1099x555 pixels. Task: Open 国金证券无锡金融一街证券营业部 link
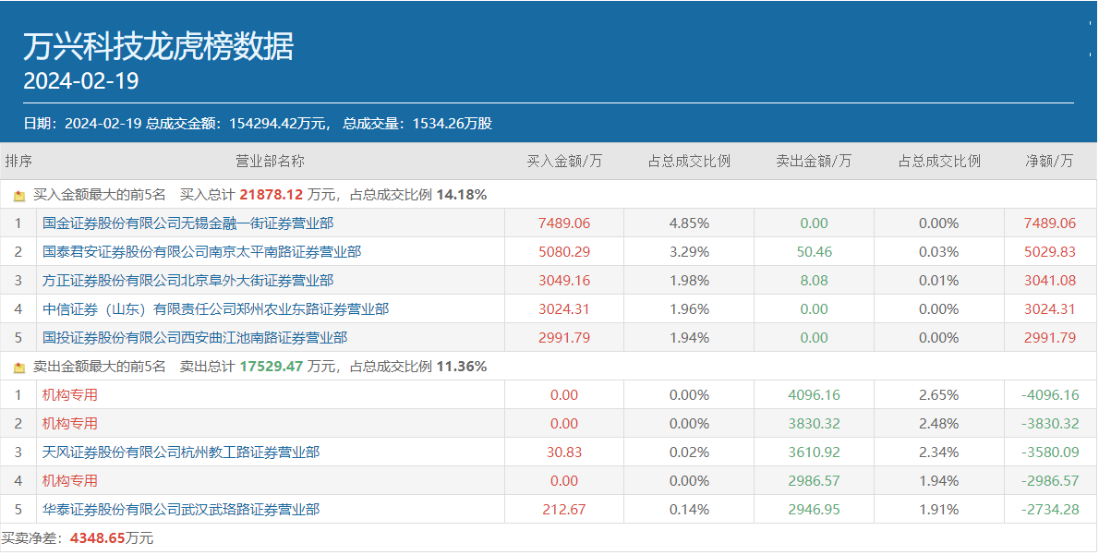point(187,223)
